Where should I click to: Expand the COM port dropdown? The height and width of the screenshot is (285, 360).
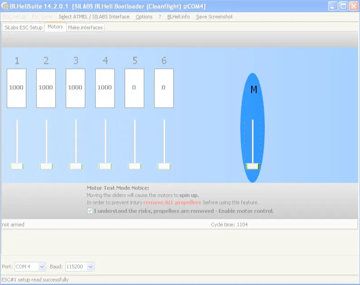pos(42,267)
